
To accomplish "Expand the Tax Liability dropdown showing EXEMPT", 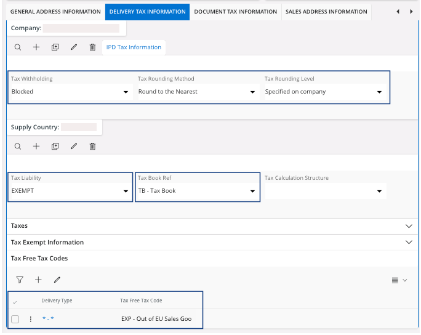I will 126,191.
